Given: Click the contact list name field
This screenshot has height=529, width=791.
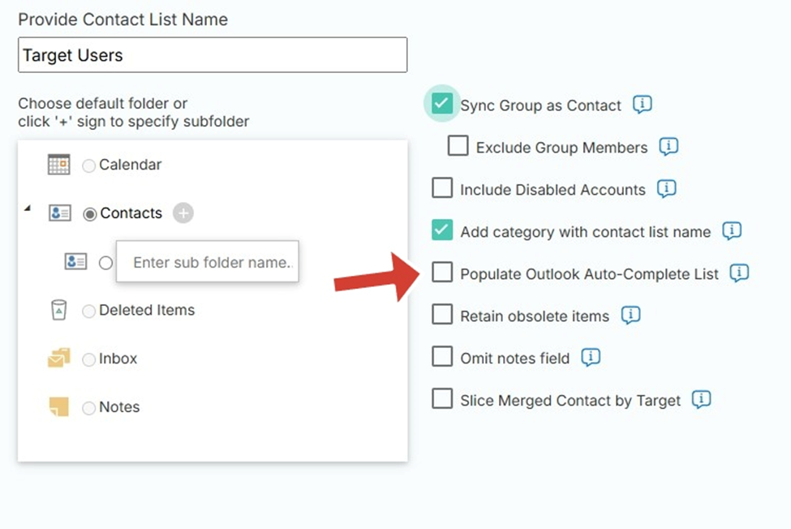Looking at the screenshot, I should [x=213, y=54].
